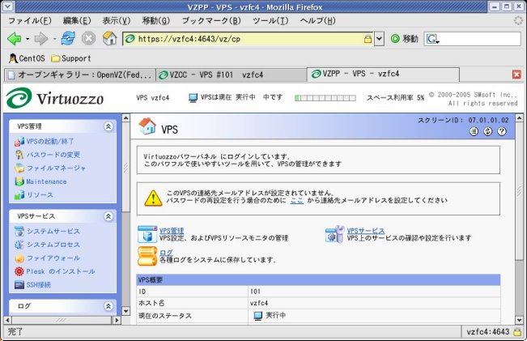The height and width of the screenshot is (341, 527).
Task: Click sidebar horizontal scrollbar right arrow
Action: pyautogui.click(x=117, y=320)
